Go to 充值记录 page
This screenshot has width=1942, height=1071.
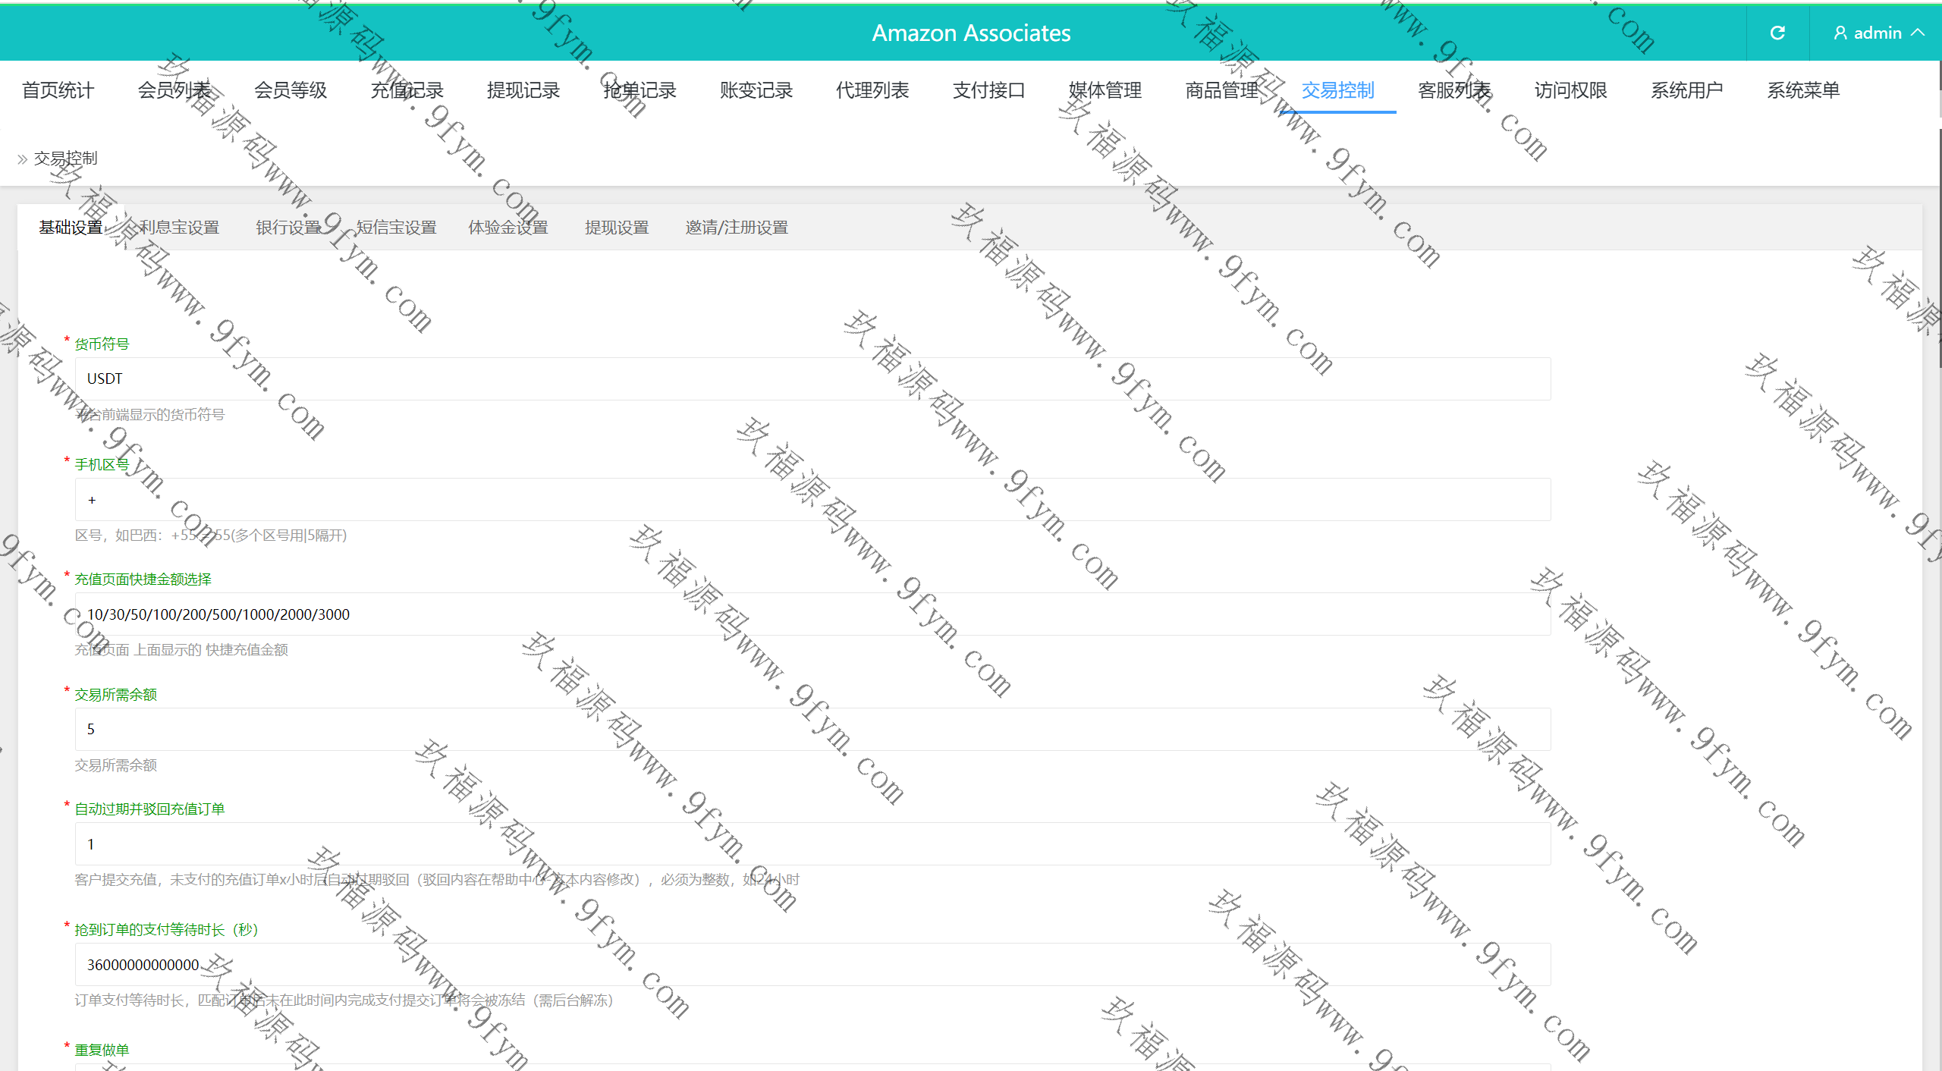(x=407, y=90)
